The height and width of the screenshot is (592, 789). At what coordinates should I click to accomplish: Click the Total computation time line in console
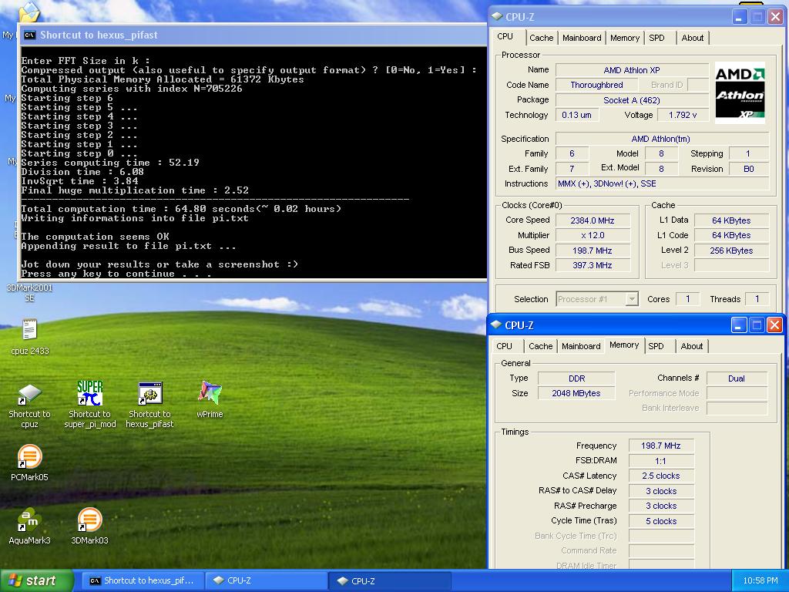coord(181,208)
